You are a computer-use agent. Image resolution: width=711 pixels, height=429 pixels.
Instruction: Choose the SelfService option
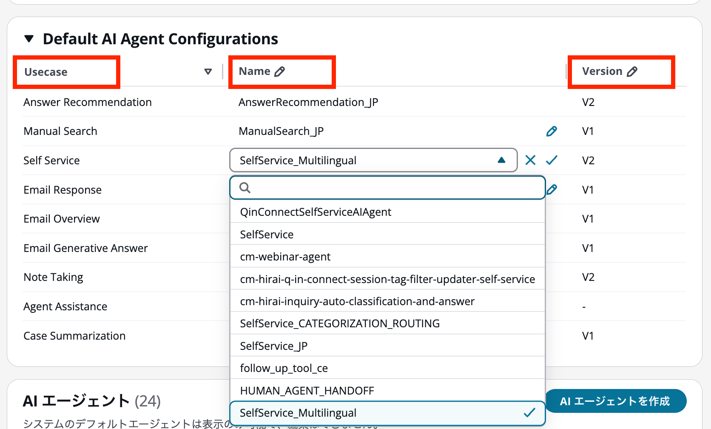coord(267,235)
